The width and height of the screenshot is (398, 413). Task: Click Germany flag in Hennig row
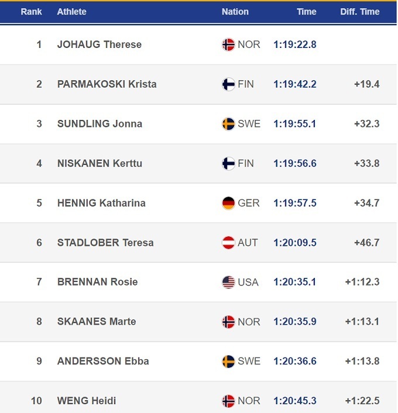[x=228, y=203]
